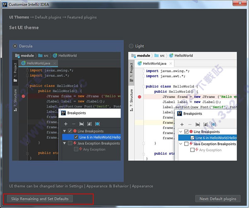Click the red breakpoint dot in Light preview gutter

(x=139, y=97)
